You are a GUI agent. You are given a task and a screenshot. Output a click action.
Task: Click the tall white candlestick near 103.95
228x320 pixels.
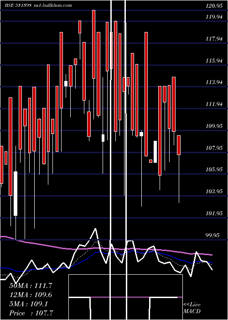(x=16, y=193)
